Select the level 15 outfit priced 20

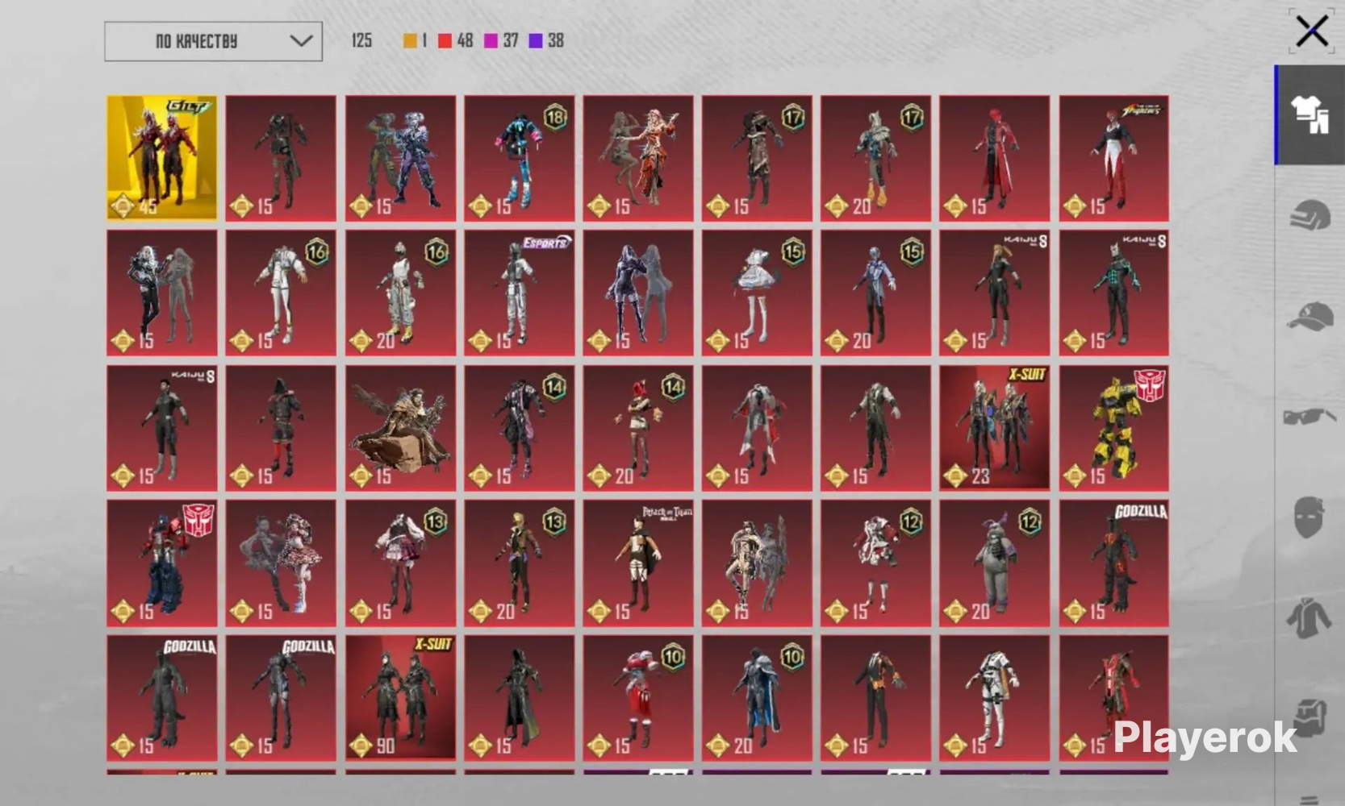click(x=875, y=293)
